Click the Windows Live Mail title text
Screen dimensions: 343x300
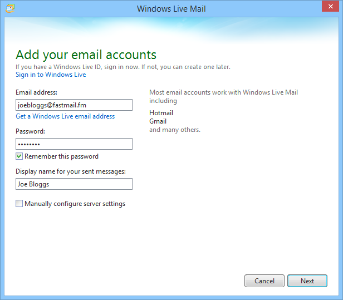point(171,9)
